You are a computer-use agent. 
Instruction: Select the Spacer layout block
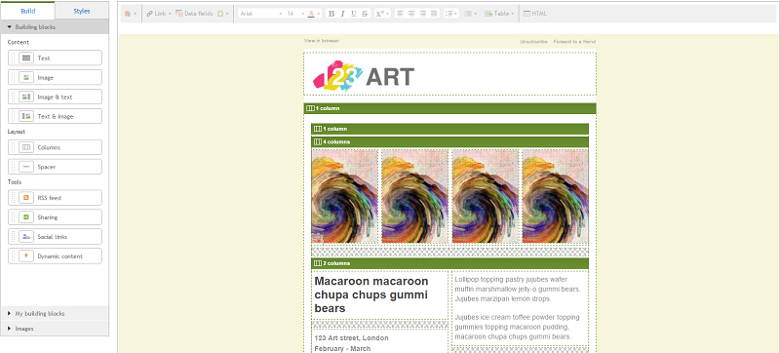[x=56, y=167]
